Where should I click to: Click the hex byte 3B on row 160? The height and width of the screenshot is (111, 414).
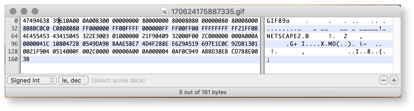point(26,59)
